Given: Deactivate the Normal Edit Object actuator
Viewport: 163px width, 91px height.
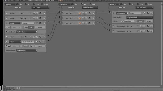Looking at the screenshot, I should point(148,26).
